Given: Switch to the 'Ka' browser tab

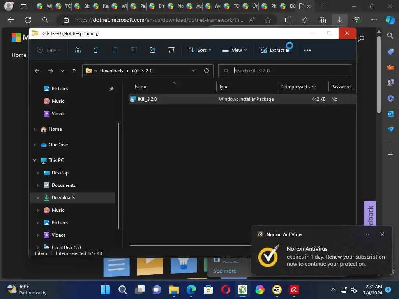Looking at the screenshot, I should 102,6.
